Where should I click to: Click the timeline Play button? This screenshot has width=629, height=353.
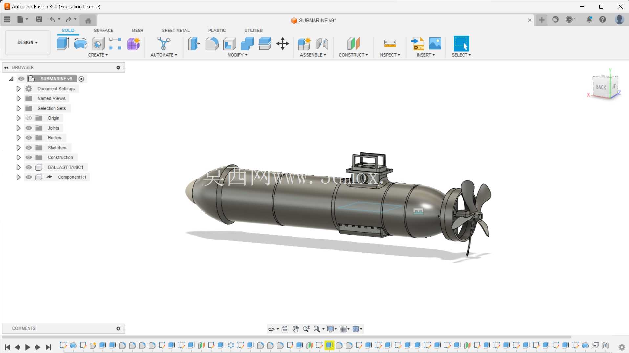point(28,347)
